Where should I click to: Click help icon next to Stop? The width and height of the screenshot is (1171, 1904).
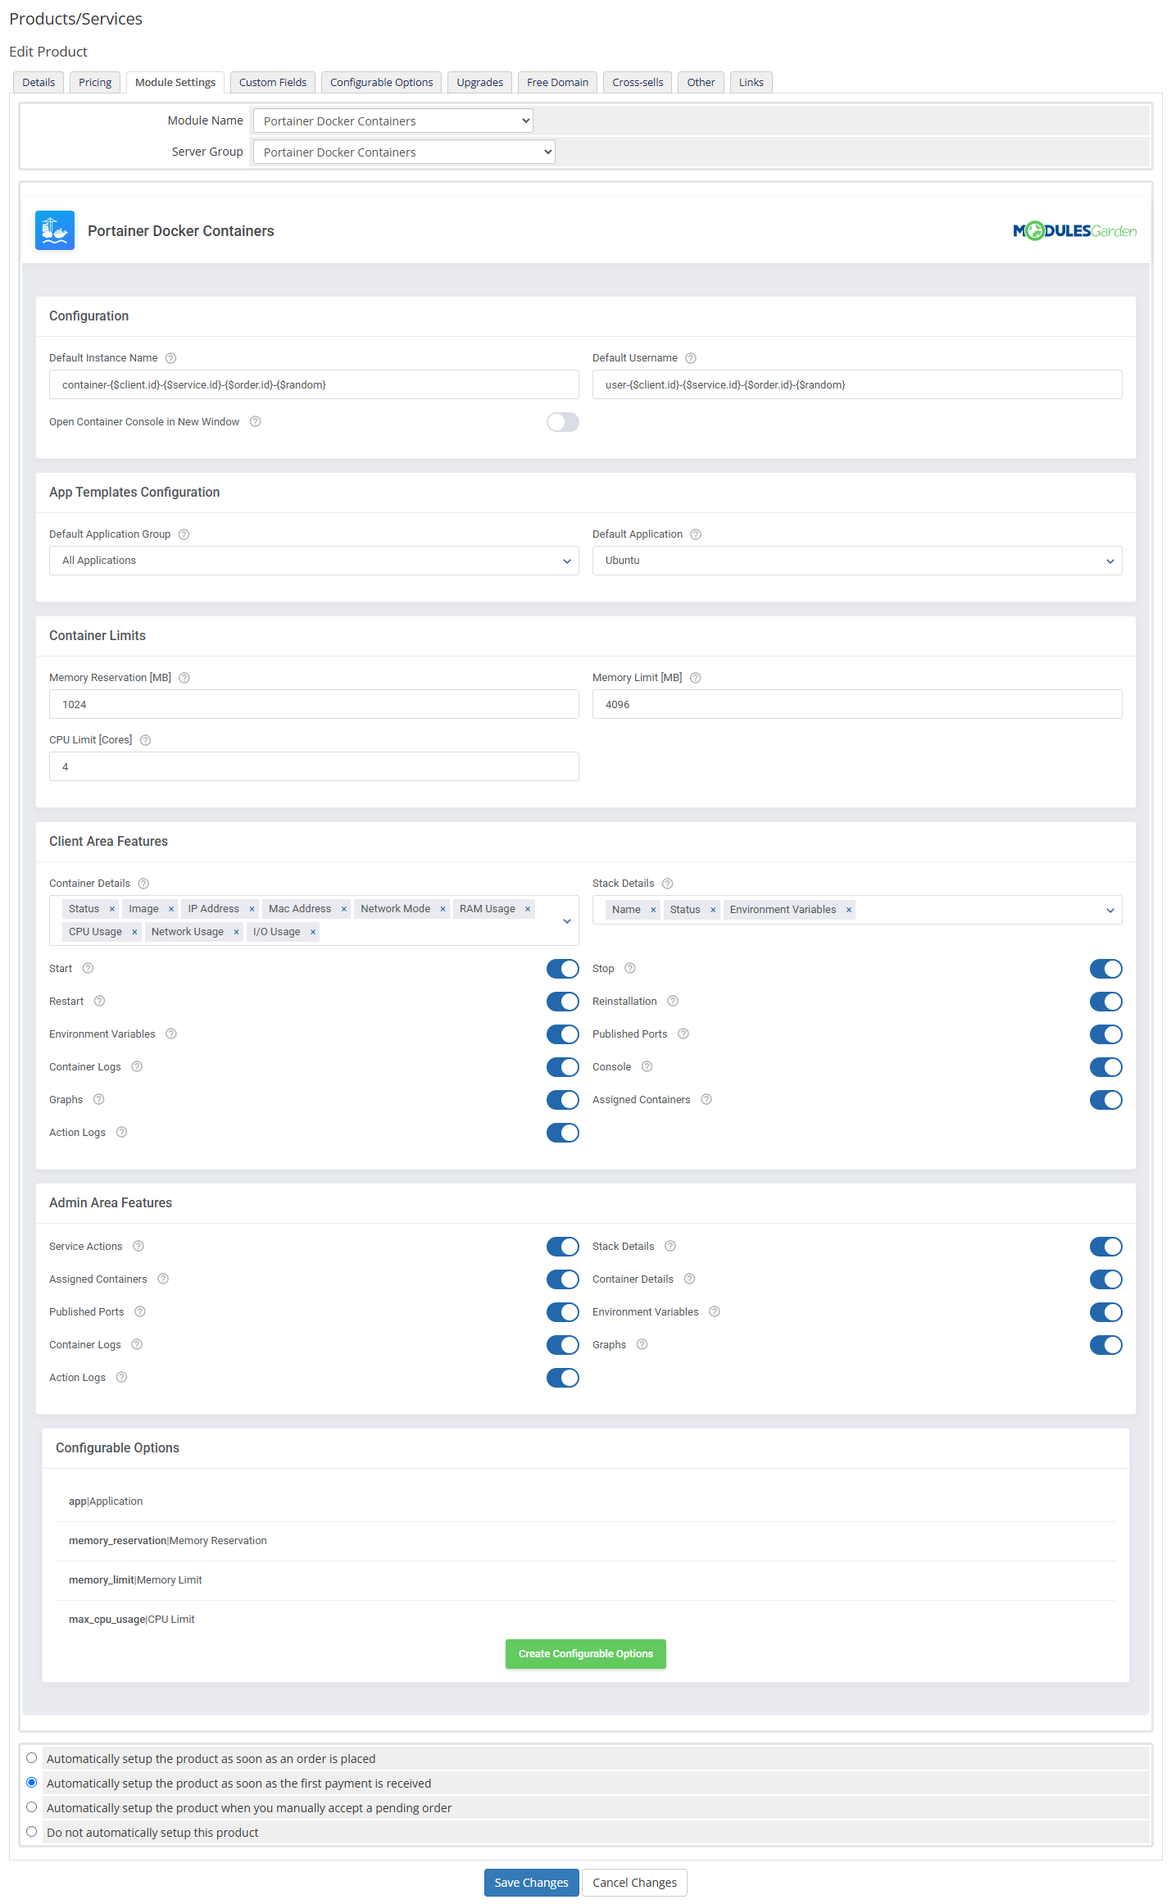[x=630, y=968]
